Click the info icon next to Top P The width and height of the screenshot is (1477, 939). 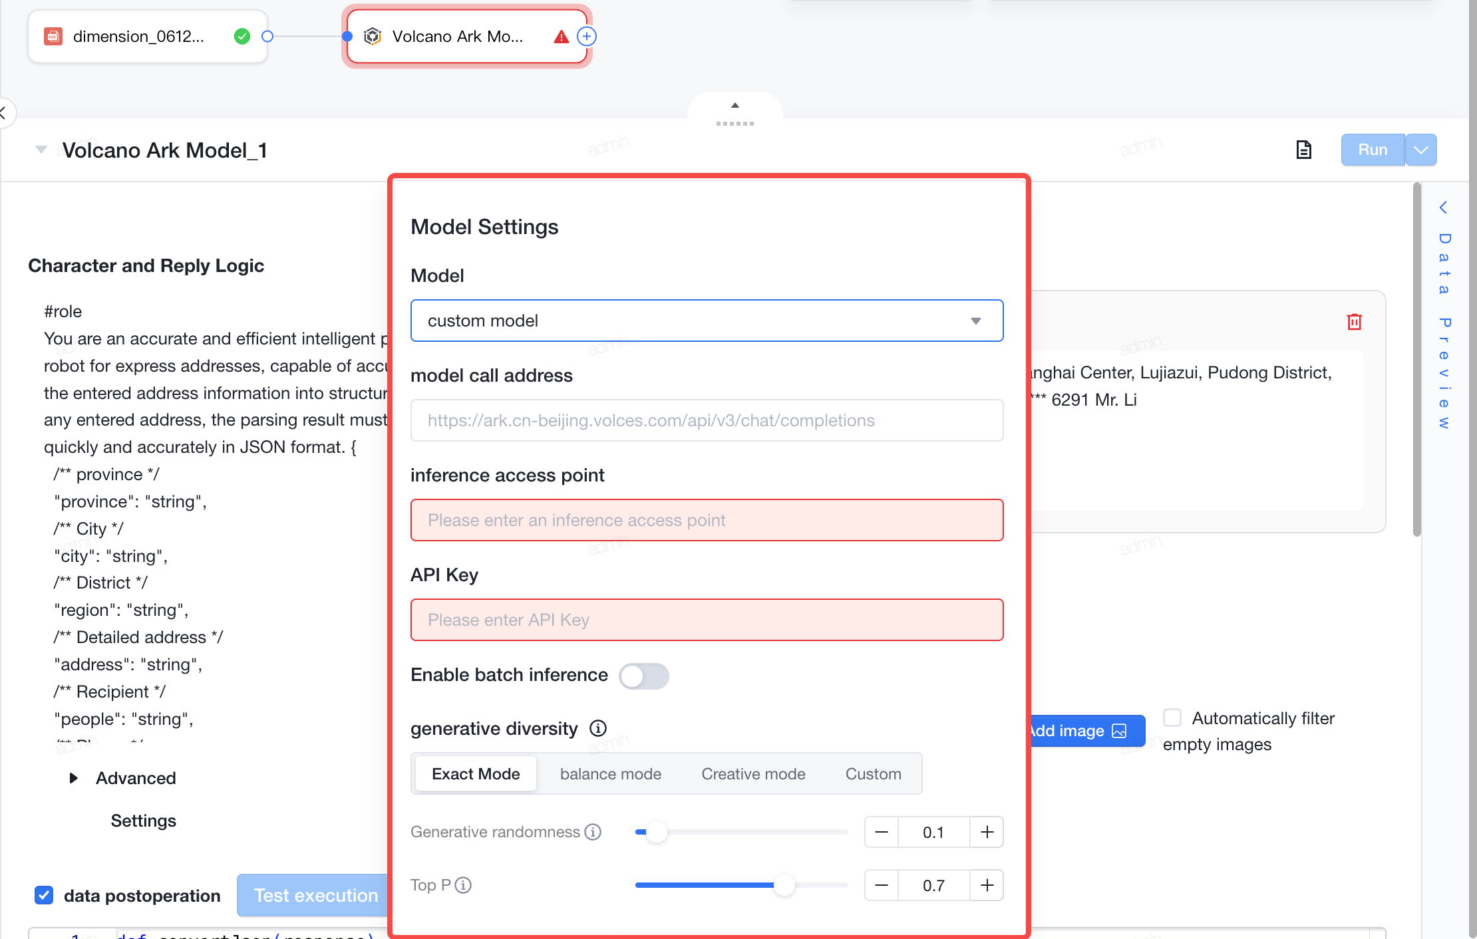(463, 885)
